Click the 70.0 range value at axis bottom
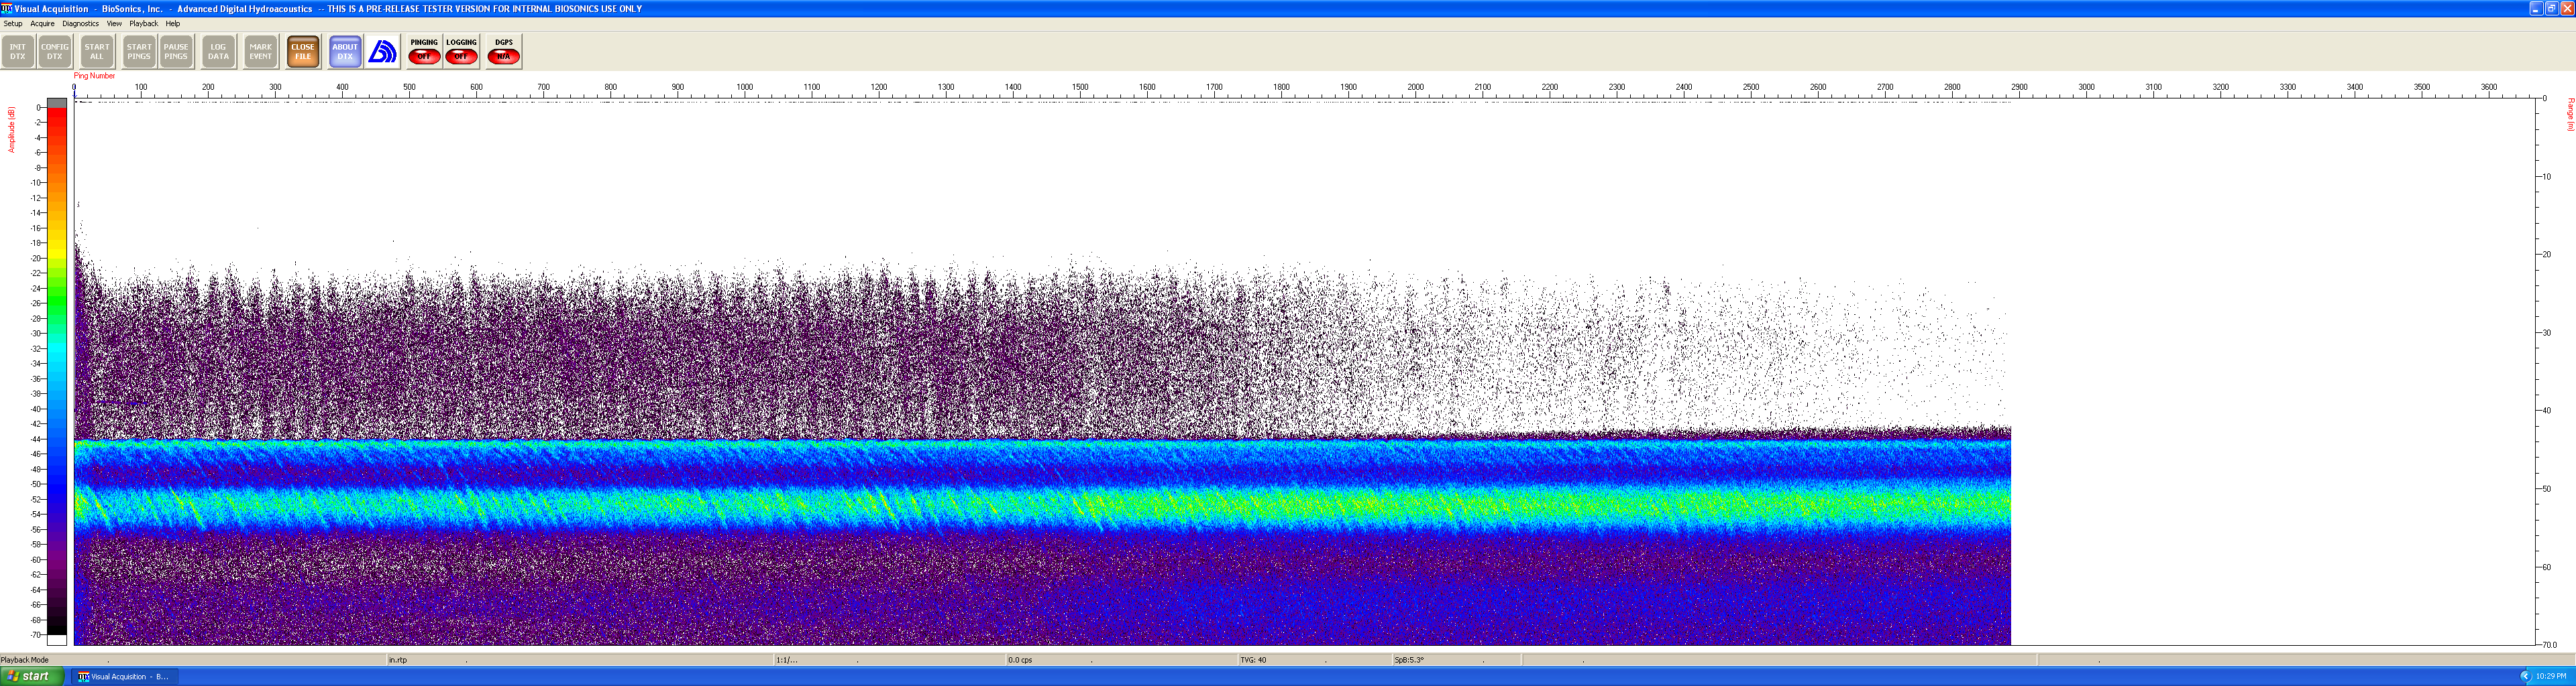This screenshot has height=686, width=2576. (x=2550, y=645)
